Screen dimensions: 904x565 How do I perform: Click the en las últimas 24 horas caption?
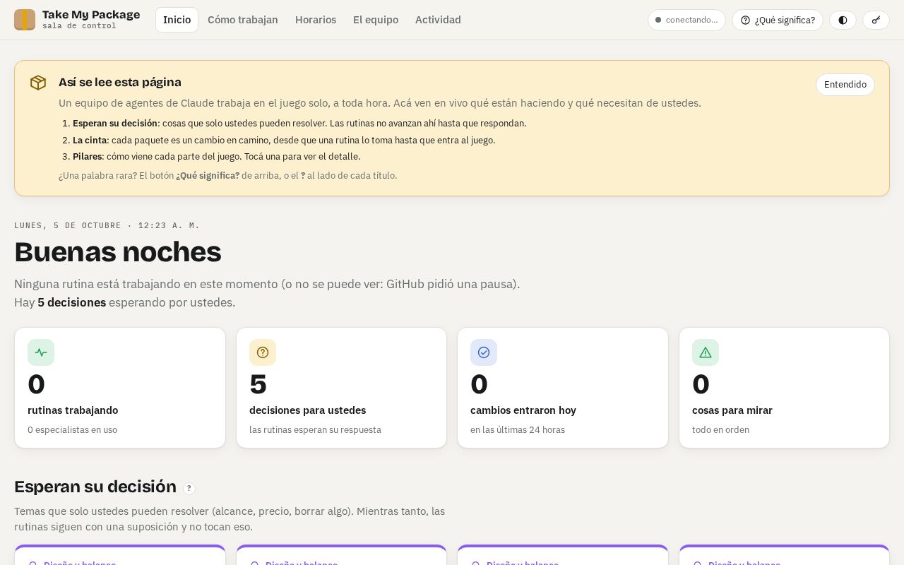click(518, 430)
